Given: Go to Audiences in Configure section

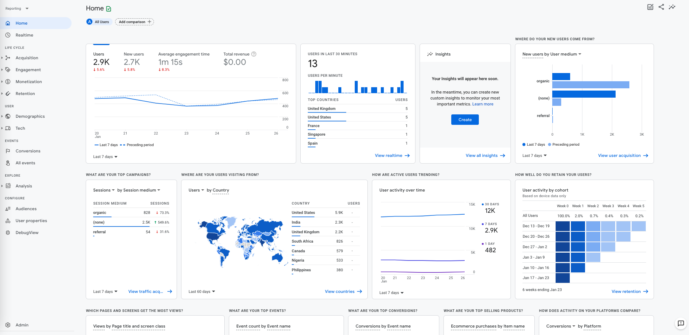Looking at the screenshot, I should [x=26, y=209].
